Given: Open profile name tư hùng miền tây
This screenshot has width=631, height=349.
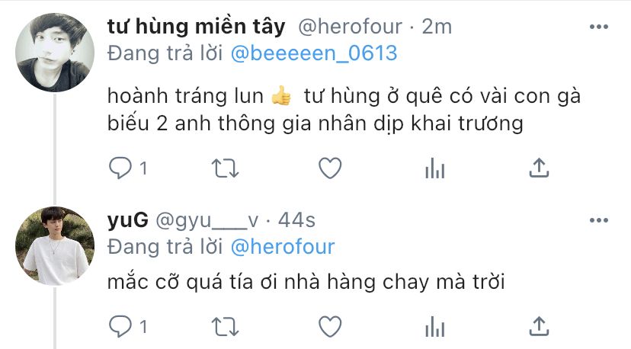Looking at the screenshot, I should click(x=197, y=27).
